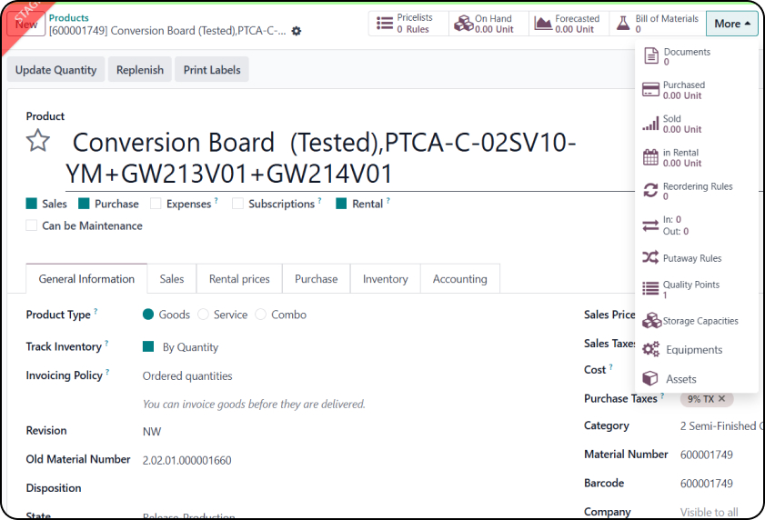
Task: Open Reordering Rules in the More menu
Action: 697,191
